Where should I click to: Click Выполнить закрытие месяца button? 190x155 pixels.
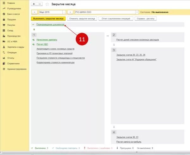(x=48, y=19)
